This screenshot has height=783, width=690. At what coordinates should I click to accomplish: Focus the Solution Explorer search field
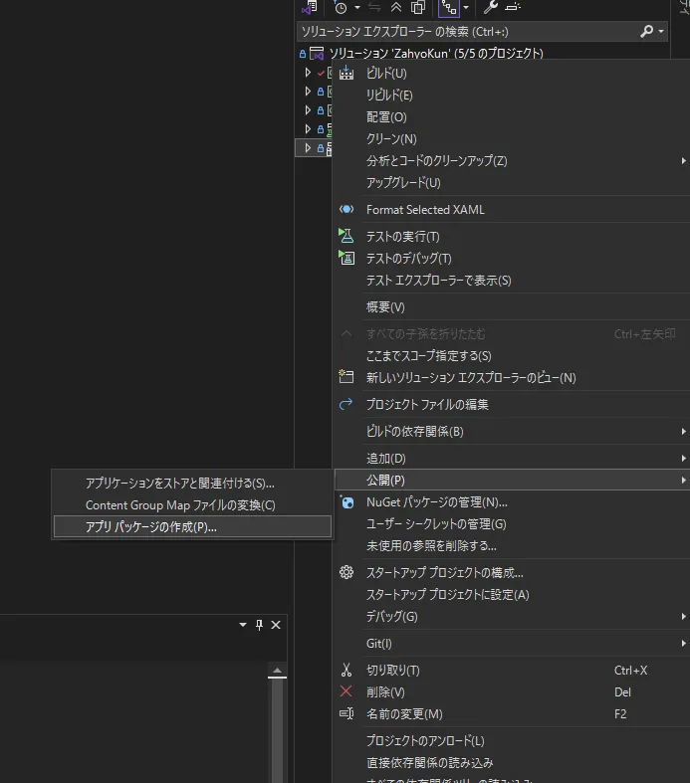point(482,32)
